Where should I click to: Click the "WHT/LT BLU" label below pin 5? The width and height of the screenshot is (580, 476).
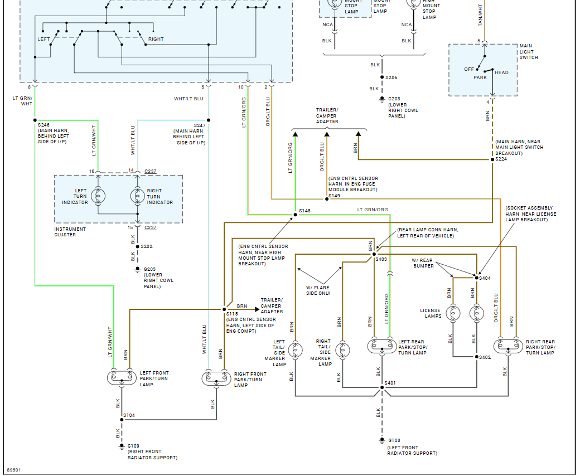click(188, 99)
